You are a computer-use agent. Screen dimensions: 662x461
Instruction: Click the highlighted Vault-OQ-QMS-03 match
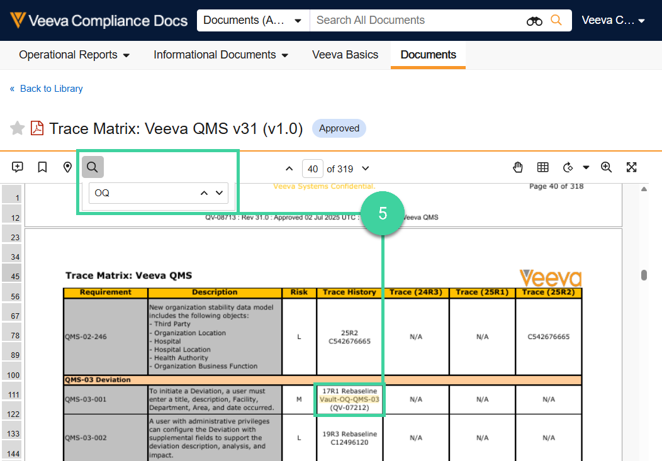pyautogui.click(x=350, y=399)
